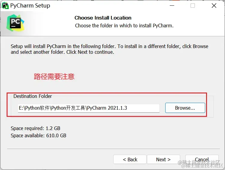
Task: Click the red 路径需要注意 annotation
Action: coord(54,77)
